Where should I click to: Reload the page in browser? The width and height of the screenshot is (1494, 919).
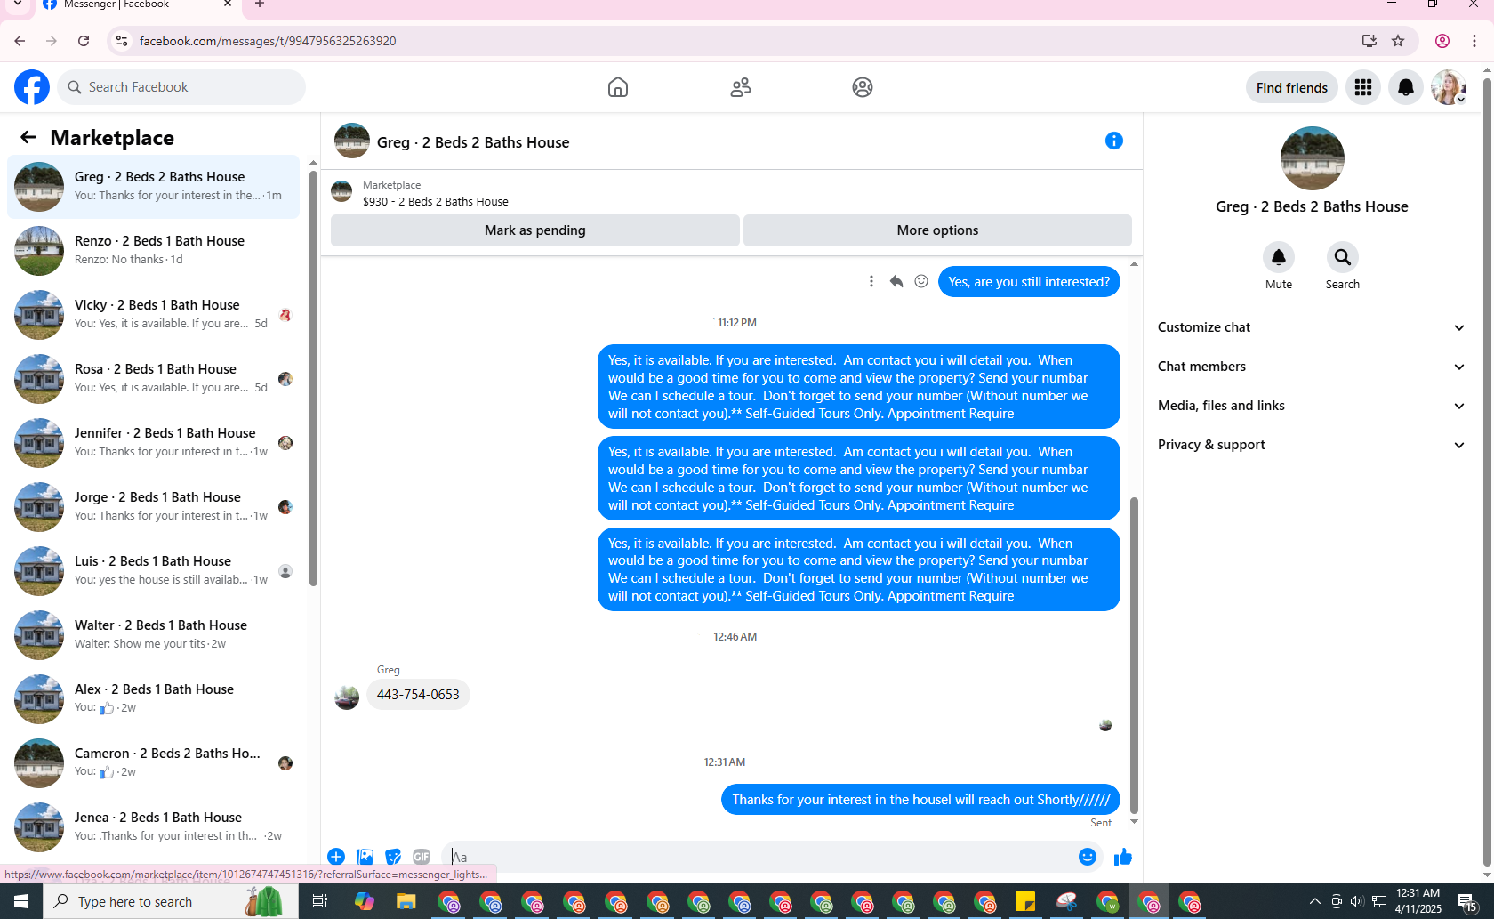[x=84, y=41]
